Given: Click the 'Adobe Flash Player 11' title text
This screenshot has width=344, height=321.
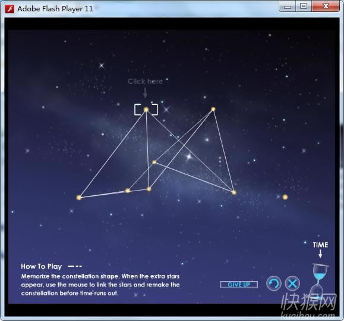Looking at the screenshot, I should [55, 9].
